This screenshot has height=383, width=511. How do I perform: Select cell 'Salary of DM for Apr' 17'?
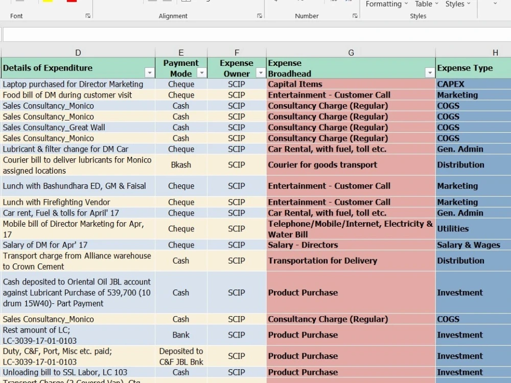pos(78,245)
